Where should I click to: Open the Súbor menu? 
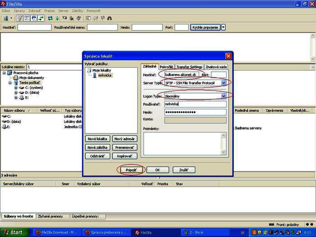pos(6,11)
